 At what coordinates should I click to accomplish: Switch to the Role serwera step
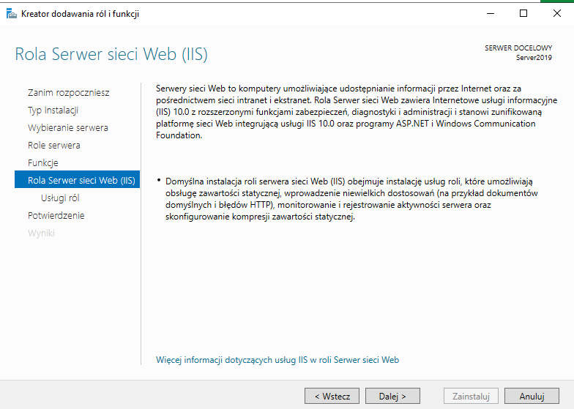click(54, 145)
